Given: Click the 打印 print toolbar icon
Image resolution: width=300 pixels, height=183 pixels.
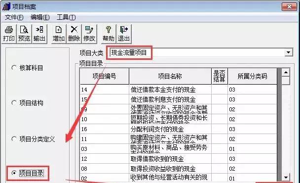Looking at the screenshot, I should pyautogui.click(x=9, y=34).
